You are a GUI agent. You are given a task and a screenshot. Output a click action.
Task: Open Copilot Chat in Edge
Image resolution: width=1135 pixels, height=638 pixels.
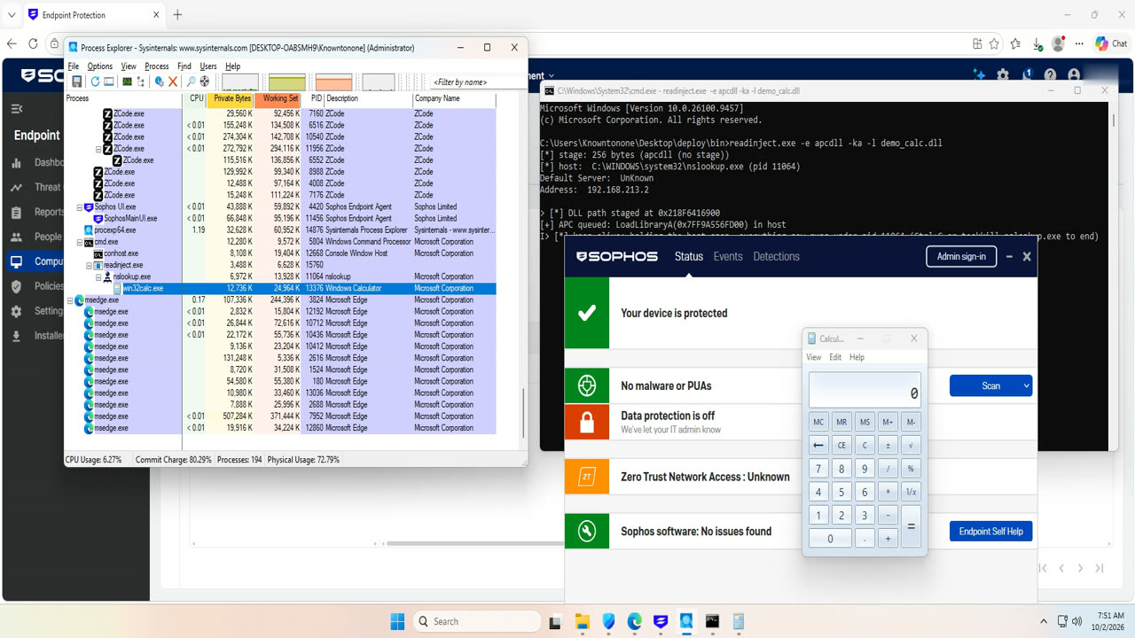1111,43
